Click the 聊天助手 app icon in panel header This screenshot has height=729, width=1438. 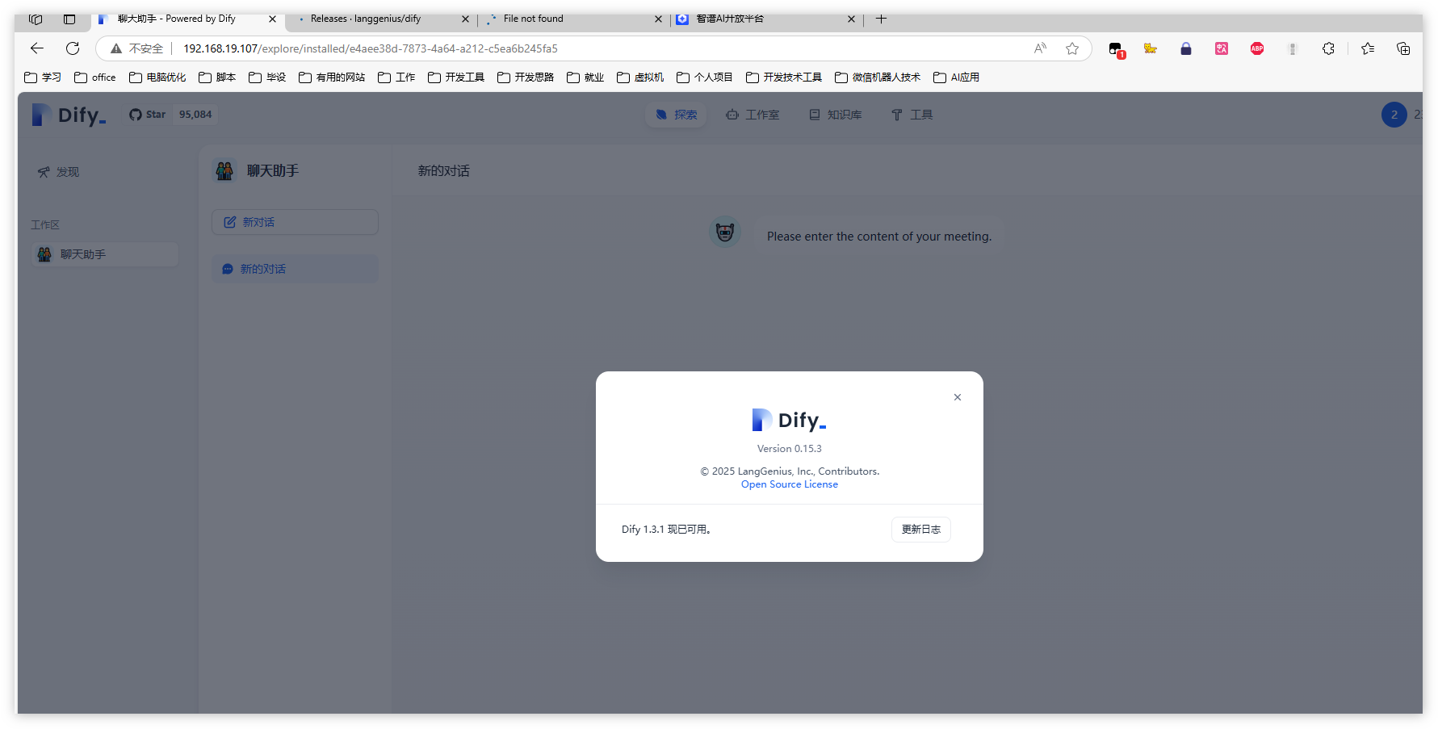224,170
